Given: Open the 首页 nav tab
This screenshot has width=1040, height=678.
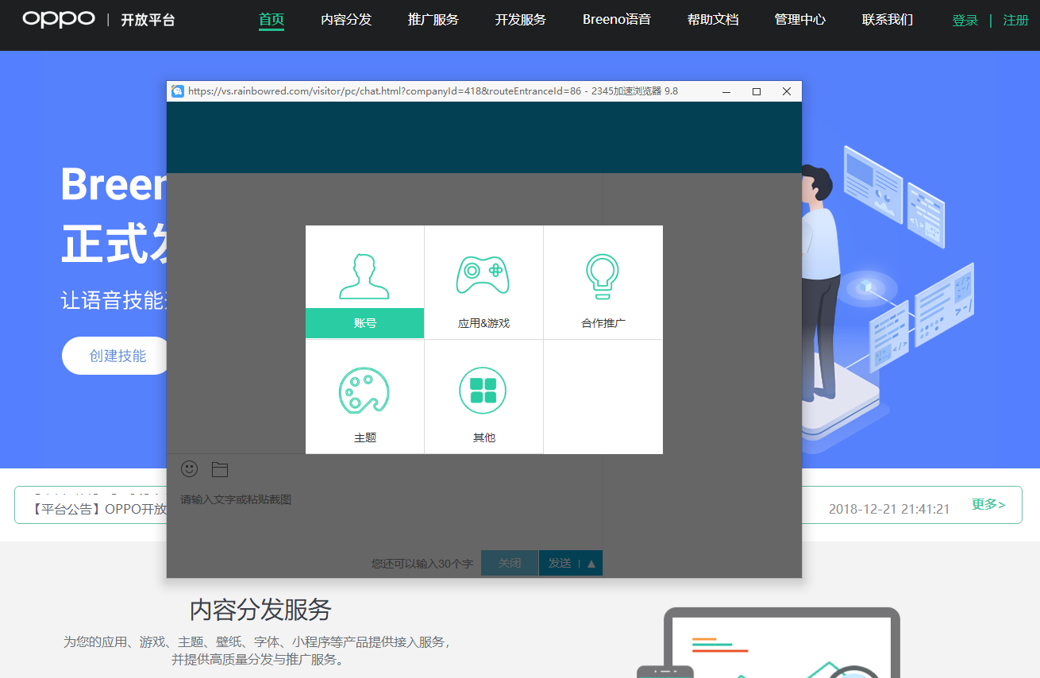Looking at the screenshot, I should pyautogui.click(x=272, y=20).
